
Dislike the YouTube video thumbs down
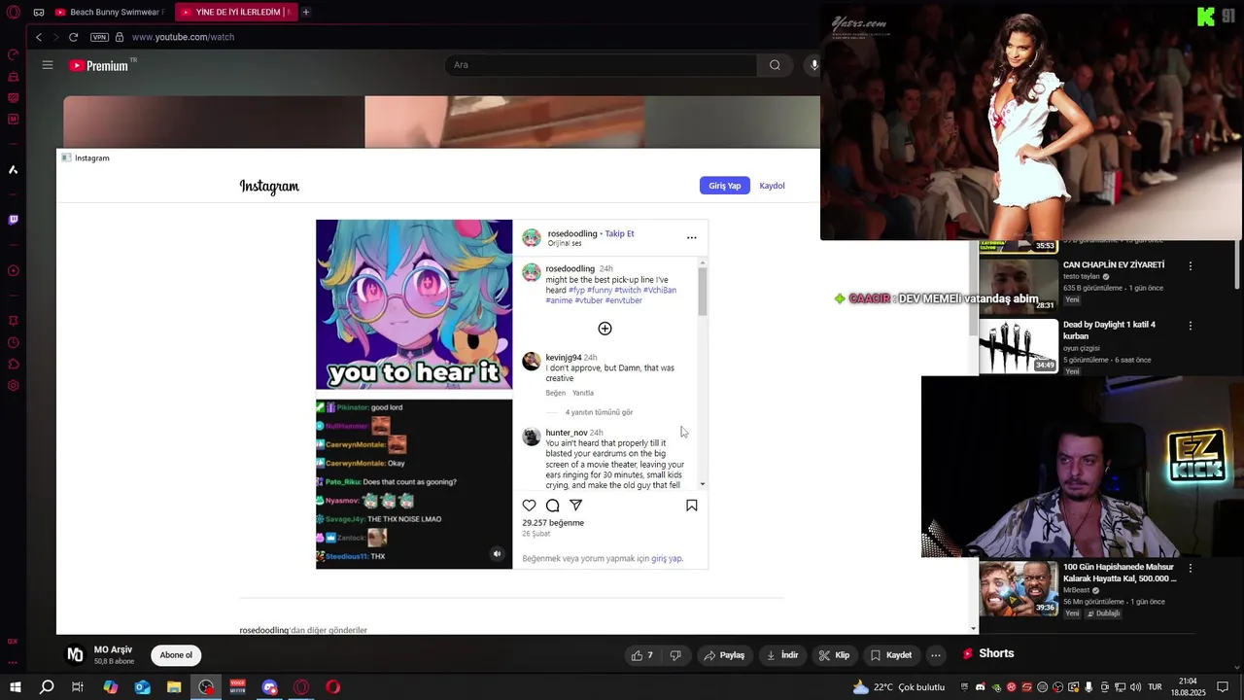click(x=676, y=655)
